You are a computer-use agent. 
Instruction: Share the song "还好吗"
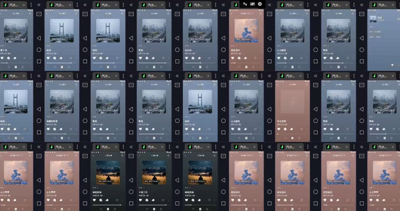[x=199, y=58]
